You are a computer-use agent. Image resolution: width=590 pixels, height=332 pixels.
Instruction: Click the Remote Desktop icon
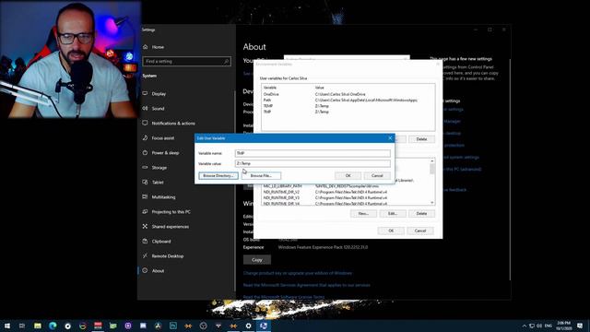tap(146, 256)
